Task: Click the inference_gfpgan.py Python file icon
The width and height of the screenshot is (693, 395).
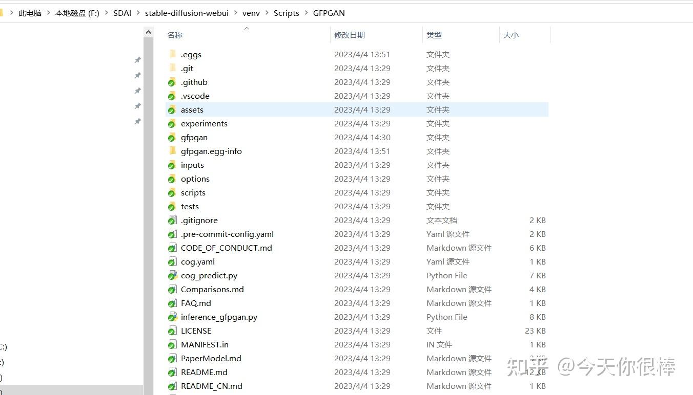Action: pyautogui.click(x=172, y=317)
